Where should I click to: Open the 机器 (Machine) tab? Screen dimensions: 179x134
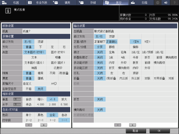click(13, 2)
